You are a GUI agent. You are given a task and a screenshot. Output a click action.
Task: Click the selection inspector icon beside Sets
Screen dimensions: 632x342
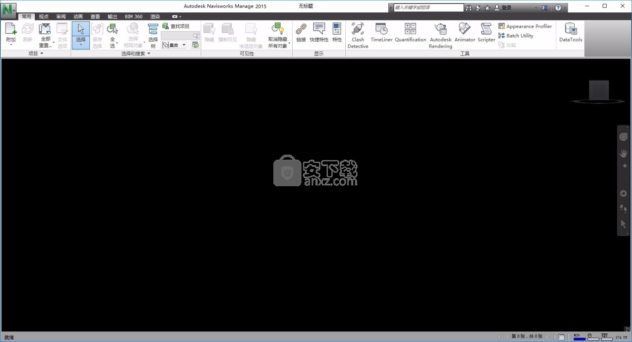195,45
